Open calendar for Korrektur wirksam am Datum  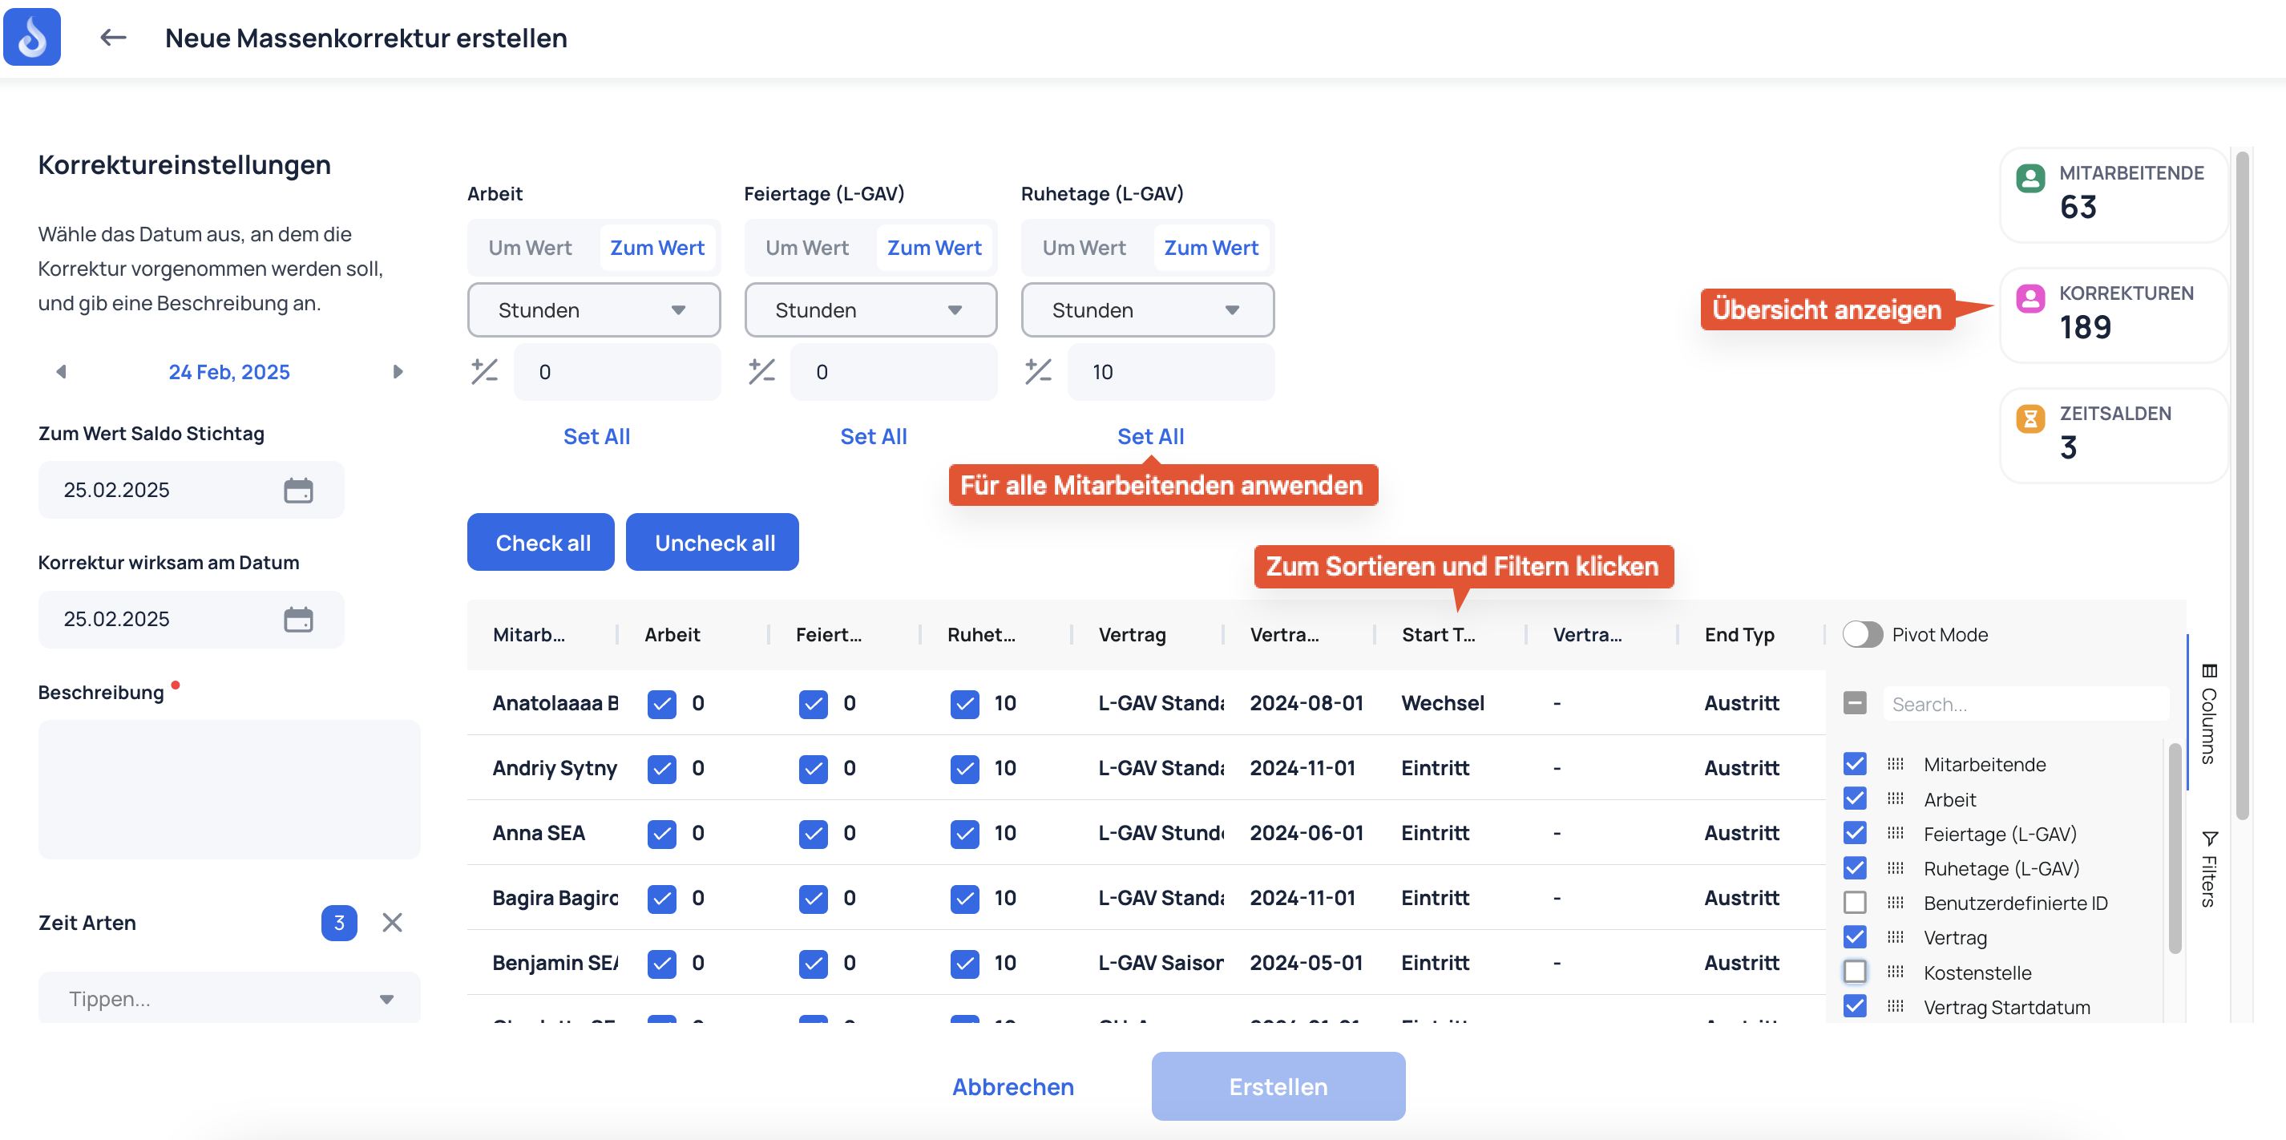coord(298,619)
